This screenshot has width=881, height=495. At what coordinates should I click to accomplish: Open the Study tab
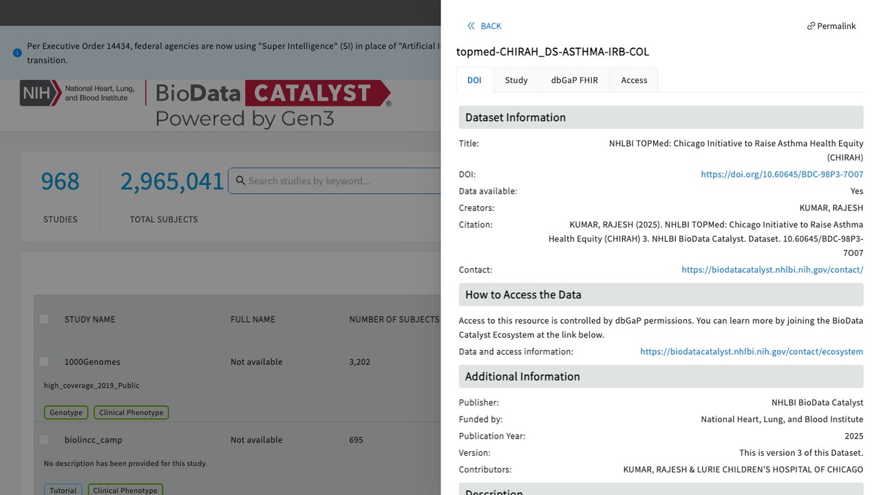tap(516, 80)
